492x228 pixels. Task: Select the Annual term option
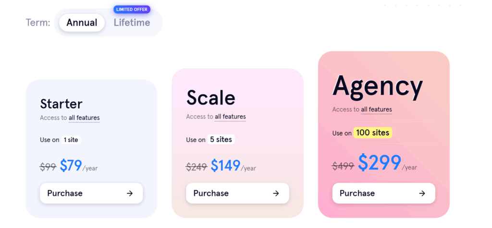(x=82, y=23)
